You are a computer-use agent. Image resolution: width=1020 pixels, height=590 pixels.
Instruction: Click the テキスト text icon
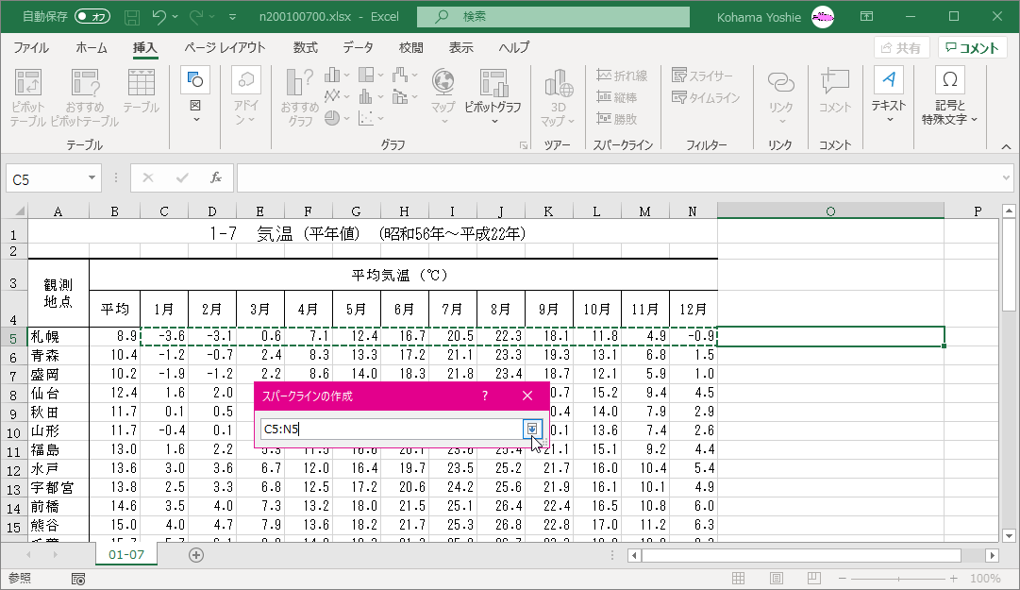(x=888, y=79)
